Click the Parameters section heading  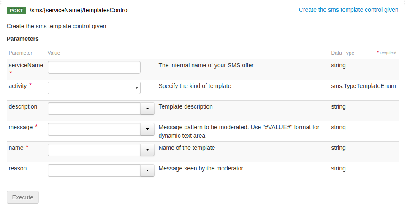(x=23, y=39)
